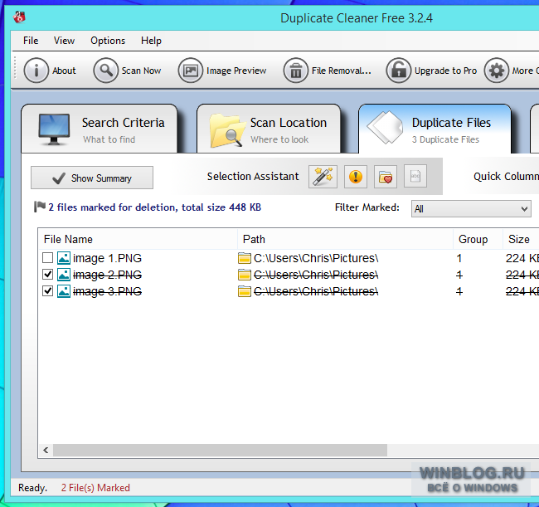
Task: Click the Duplicate Cleaner app icon in title bar
Action: (20, 17)
